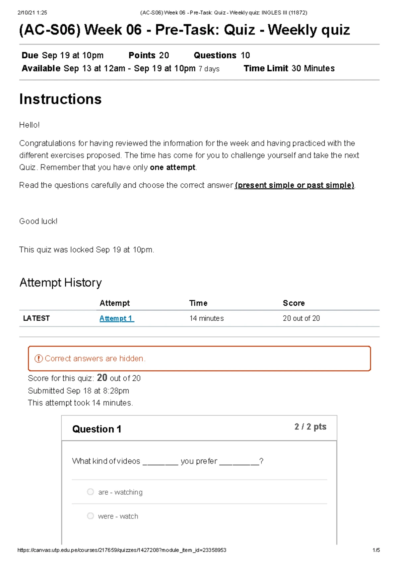
Task: Select the 'were - watch' radio option
Action: (x=91, y=516)
